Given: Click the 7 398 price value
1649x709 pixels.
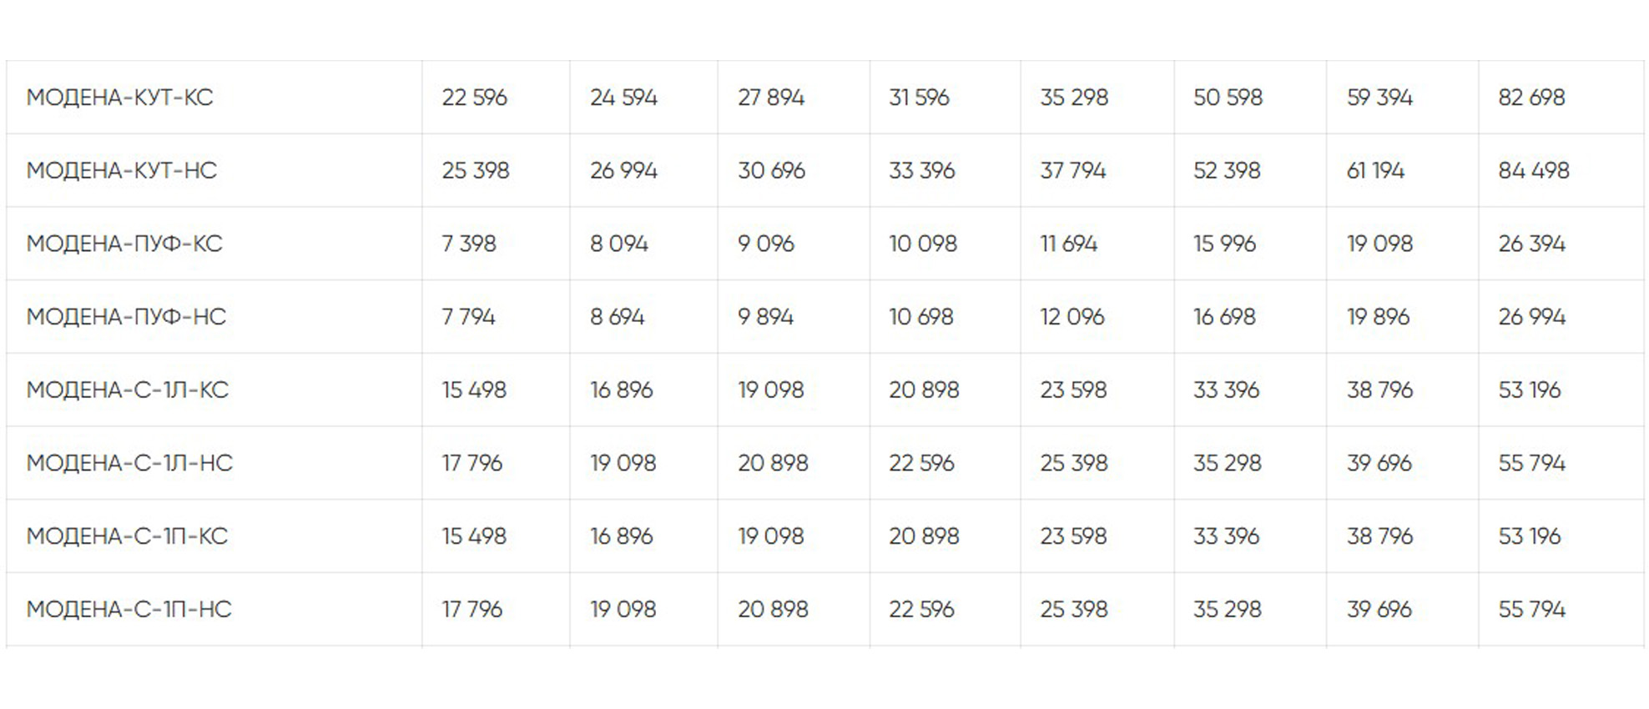Looking at the screenshot, I should tap(468, 244).
